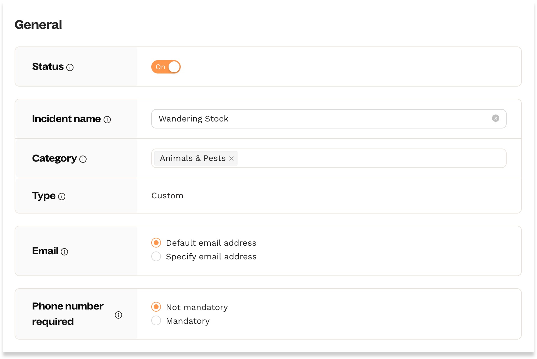Click the Incident name info icon
The width and height of the screenshot is (537, 359).
click(x=107, y=120)
